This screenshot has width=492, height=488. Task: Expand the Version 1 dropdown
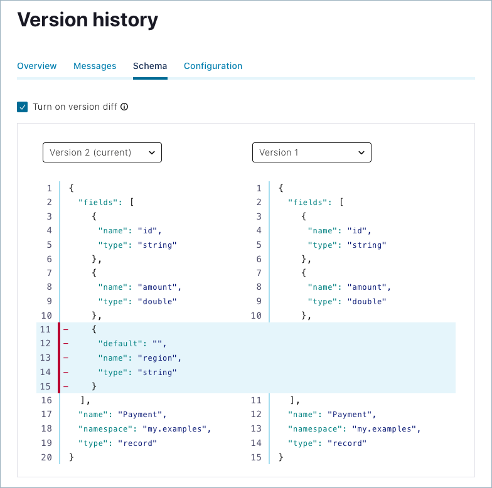pyautogui.click(x=312, y=152)
